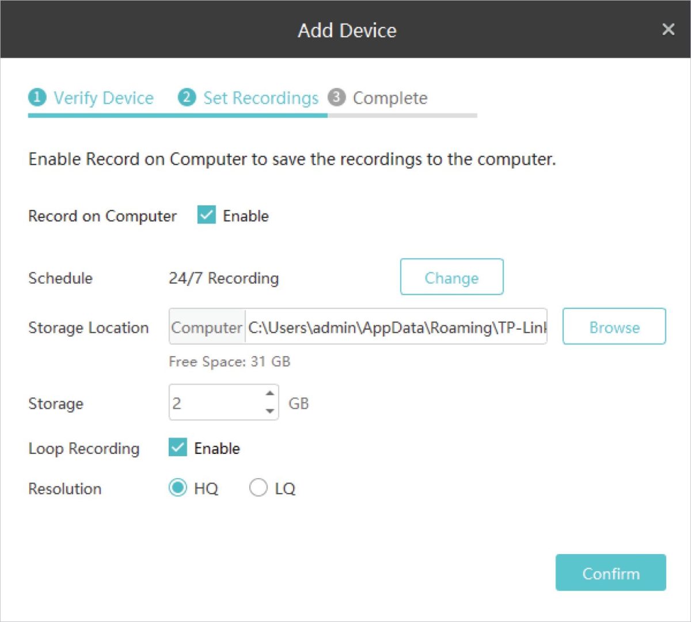691x622 pixels.
Task: Close the Add Device dialog
Action: pos(668,29)
